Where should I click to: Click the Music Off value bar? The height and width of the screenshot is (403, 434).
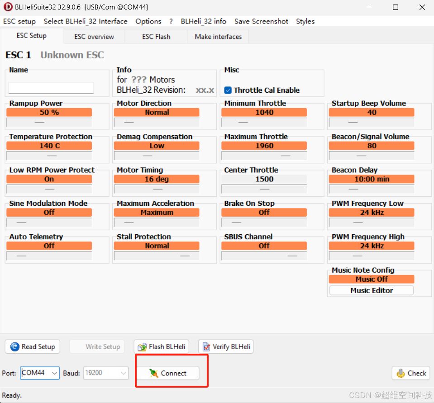[372, 279]
